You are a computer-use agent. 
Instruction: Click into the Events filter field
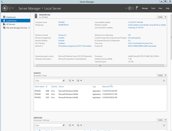(x=49, y=81)
